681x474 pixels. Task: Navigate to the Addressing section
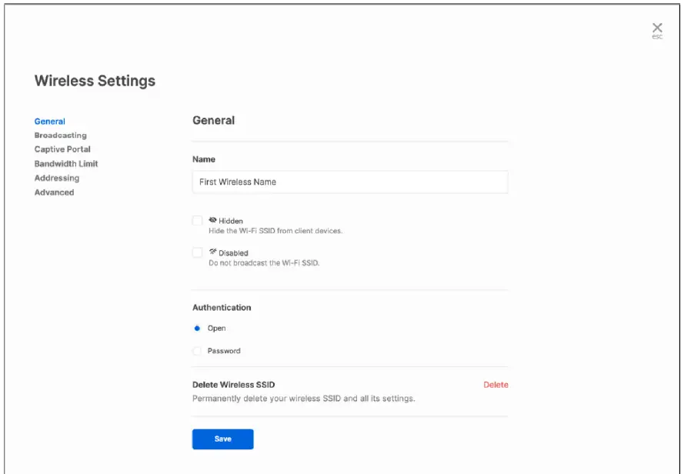(x=57, y=178)
